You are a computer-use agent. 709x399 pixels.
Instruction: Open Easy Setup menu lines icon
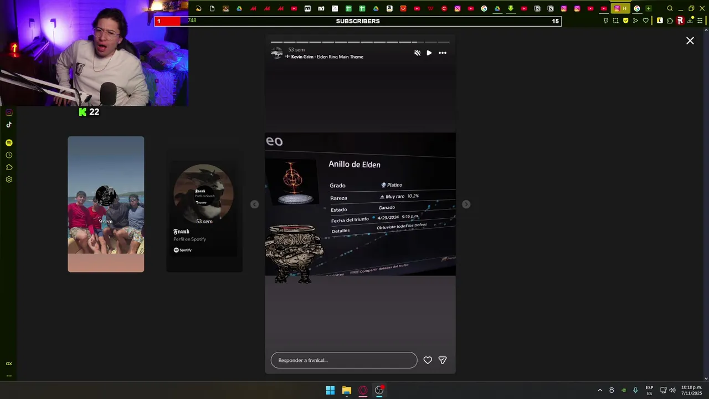[x=700, y=21]
